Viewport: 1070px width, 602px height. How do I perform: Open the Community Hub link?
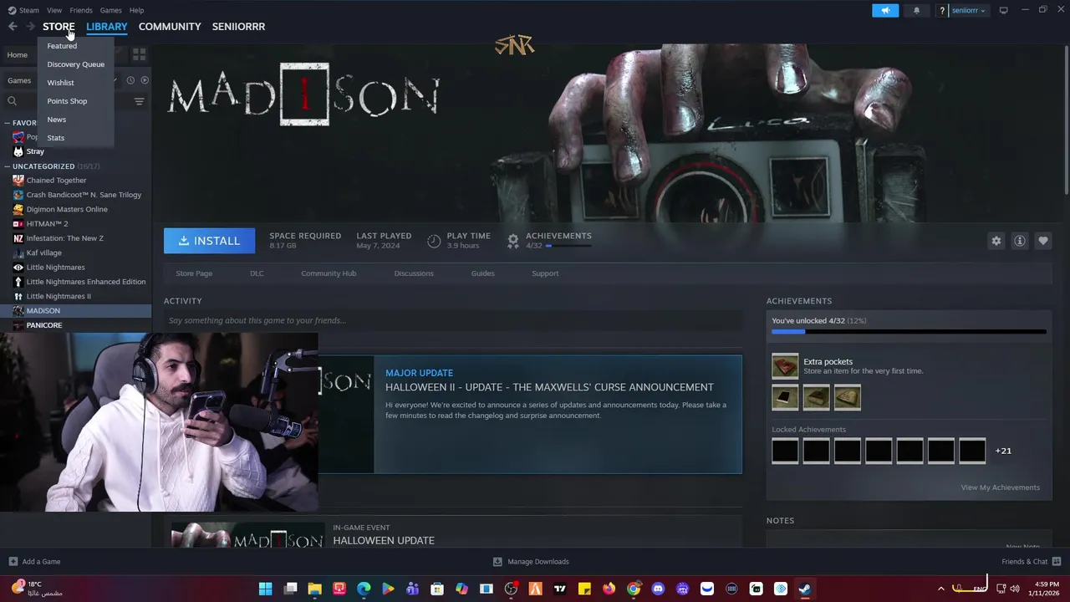[x=329, y=273]
